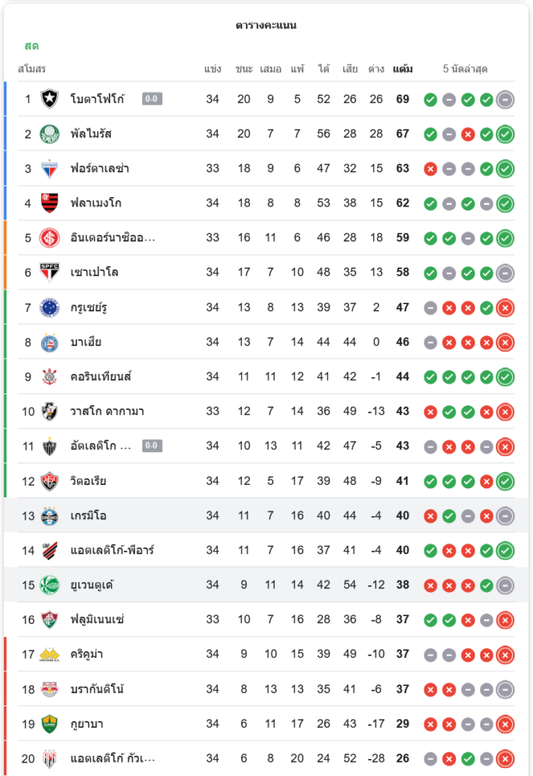Screen dimensions: 533x776
Task: Click the Botafogo club crest icon
Action: click(50, 99)
